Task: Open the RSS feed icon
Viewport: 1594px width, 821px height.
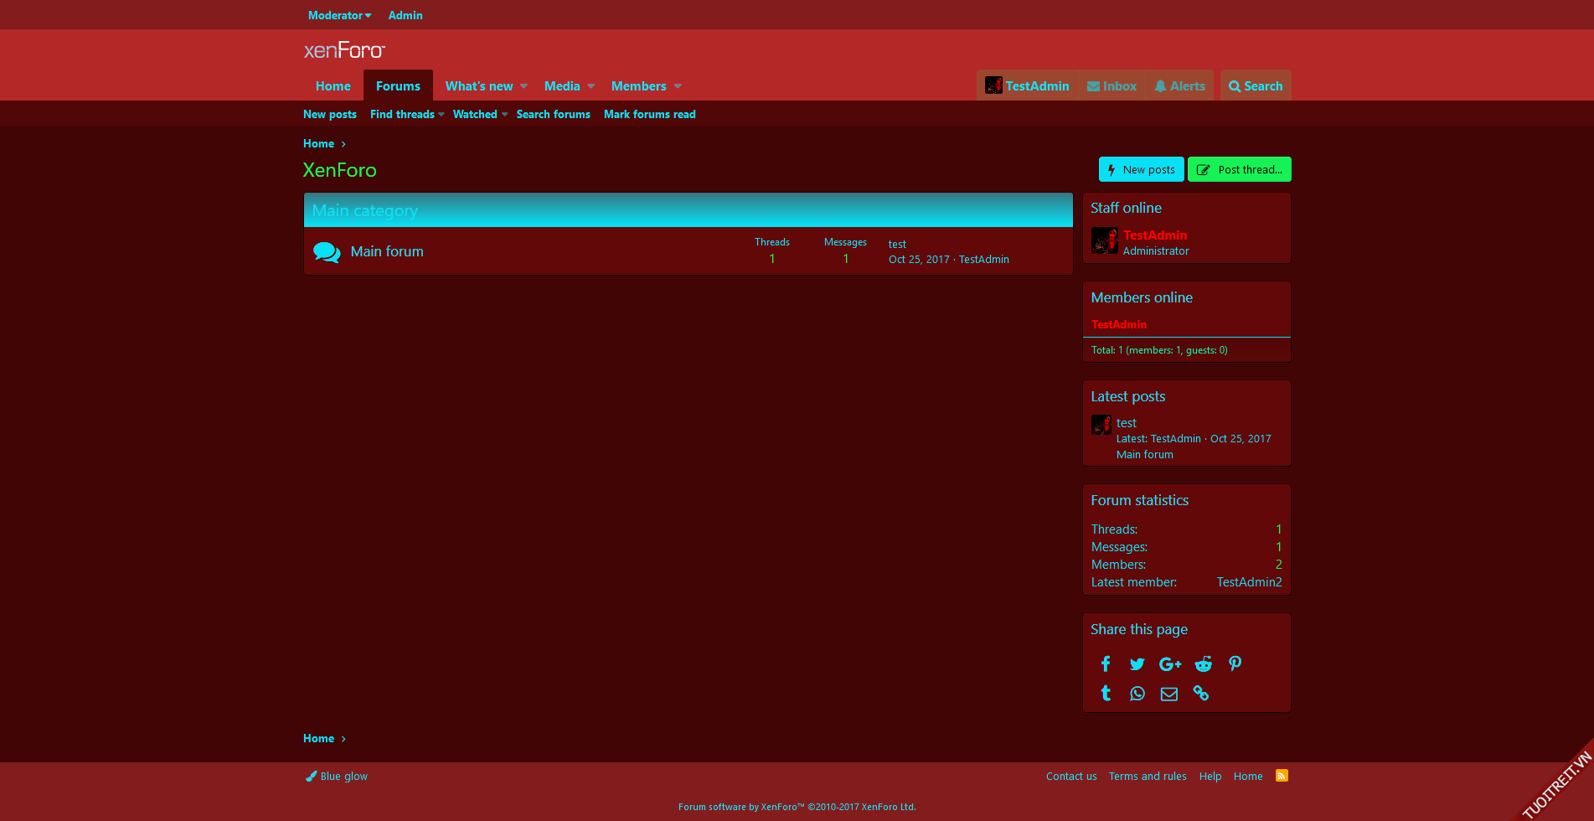Action: click(1282, 776)
